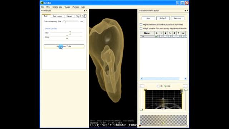Image resolution: width=229 pixels, height=129 pixels.
Task: Open the View menu
Action: (x=48, y=7)
